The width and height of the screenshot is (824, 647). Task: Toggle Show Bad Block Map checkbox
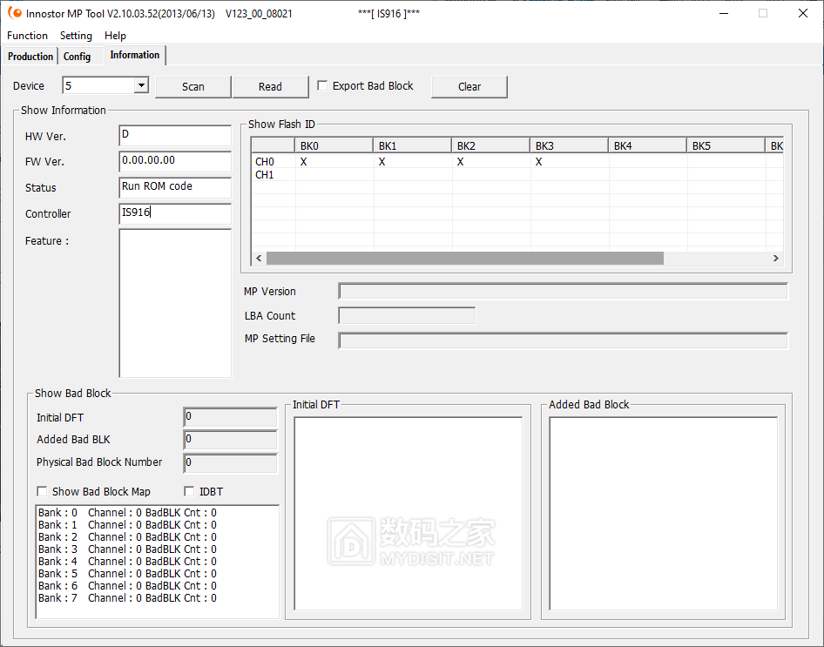43,492
